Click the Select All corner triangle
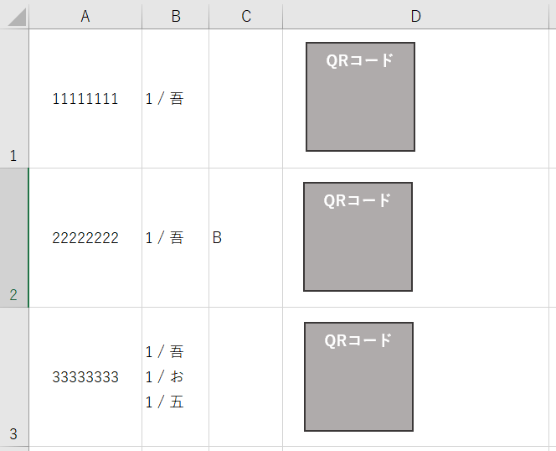This screenshot has width=556, height=451. 14,16
